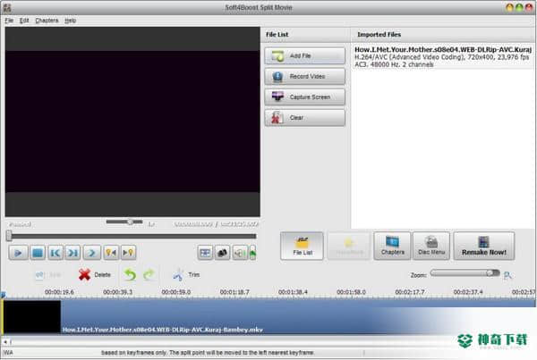The width and height of the screenshot is (537, 360).
Task: Start playback with the Play button
Action: click(x=18, y=253)
